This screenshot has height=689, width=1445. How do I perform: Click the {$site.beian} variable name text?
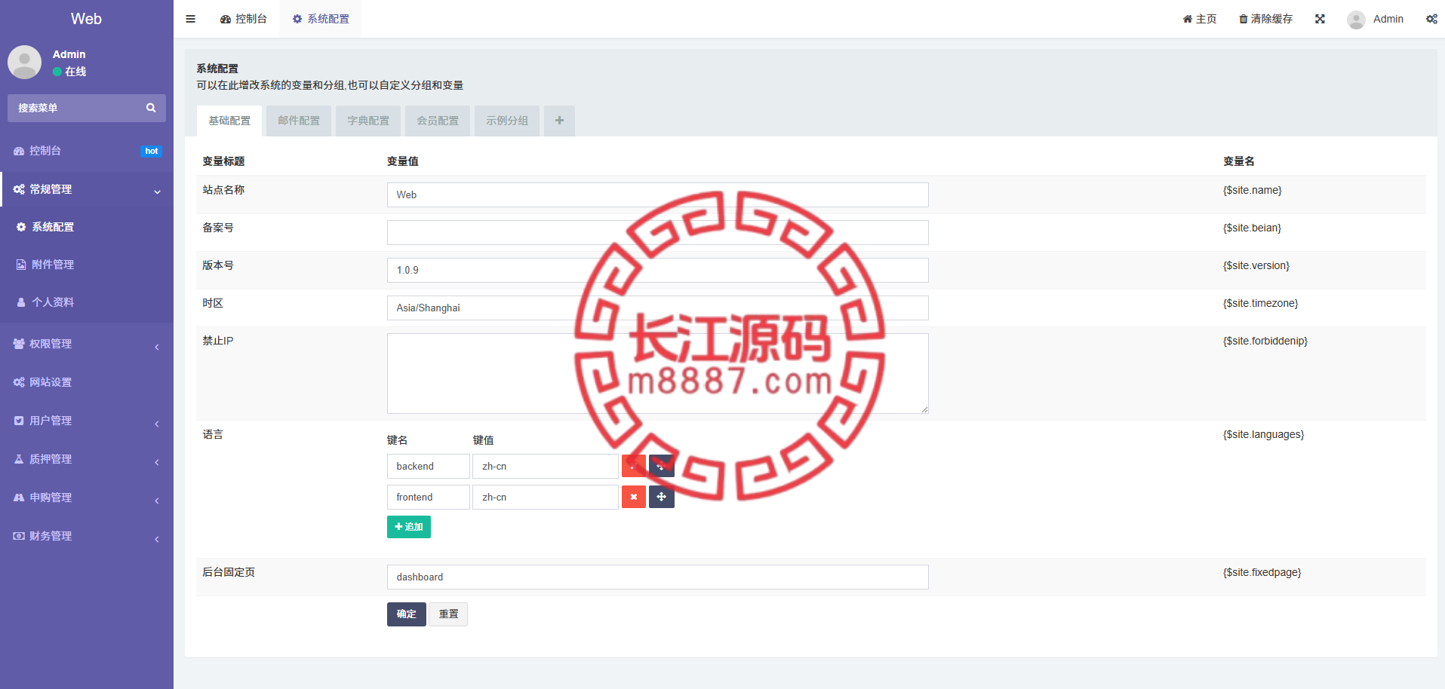click(x=1253, y=228)
